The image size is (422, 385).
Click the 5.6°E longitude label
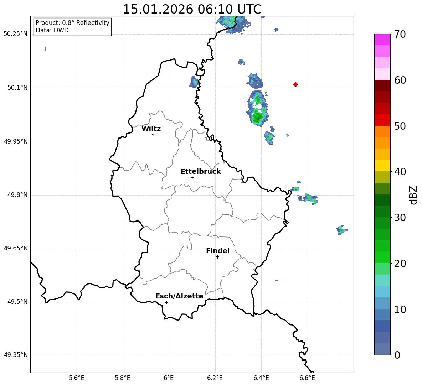(77, 378)
